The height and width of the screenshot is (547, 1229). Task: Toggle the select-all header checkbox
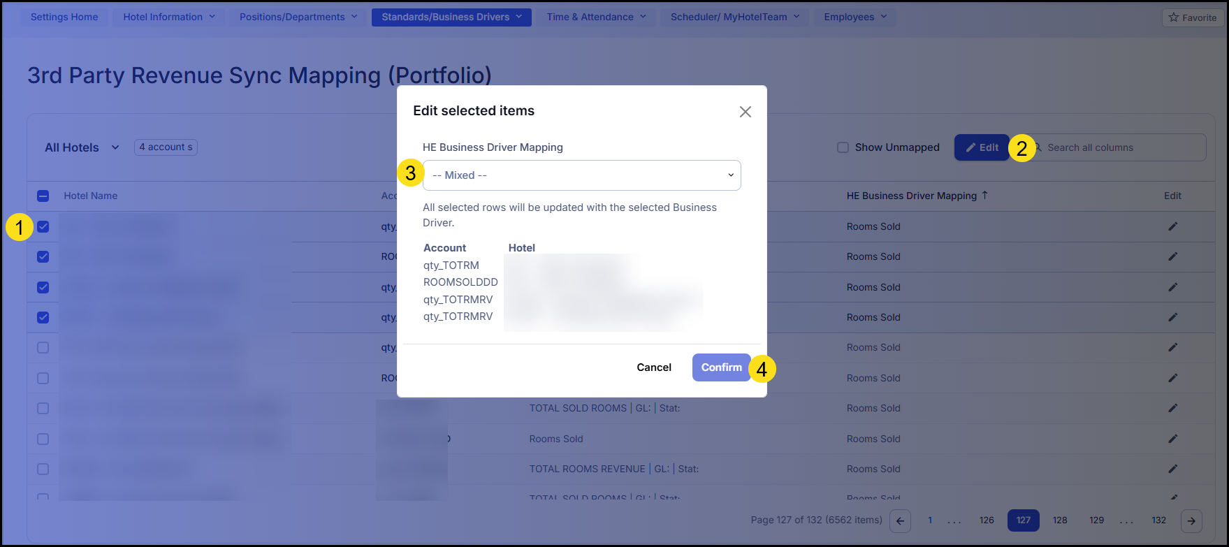[43, 196]
